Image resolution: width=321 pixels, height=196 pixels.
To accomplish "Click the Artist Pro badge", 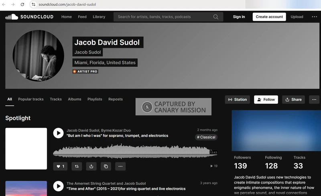I will [x=85, y=71].
